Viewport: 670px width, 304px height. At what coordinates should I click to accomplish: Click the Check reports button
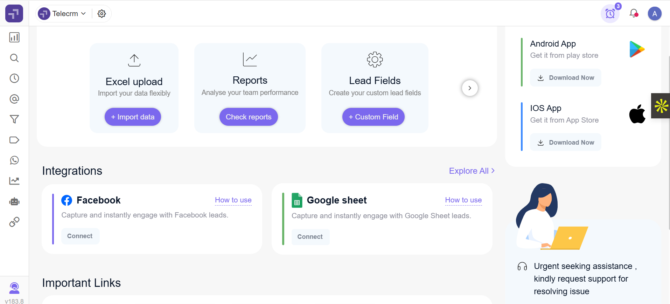click(x=249, y=117)
